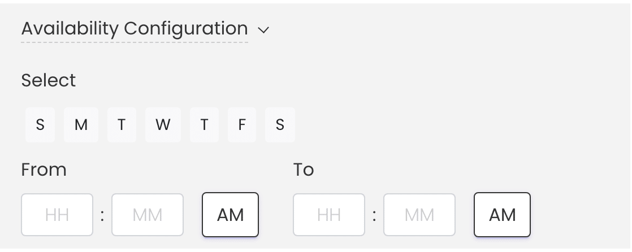Focus the To hours HH field
Viewport: 632px width, 252px height.
tap(329, 215)
